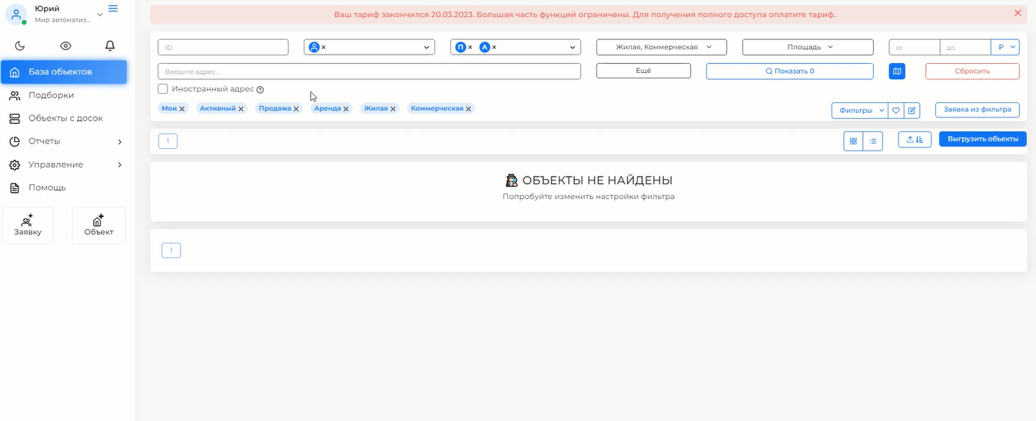Click the eye visibility icon in sidebar
The height and width of the screenshot is (421, 1036).
[65, 46]
